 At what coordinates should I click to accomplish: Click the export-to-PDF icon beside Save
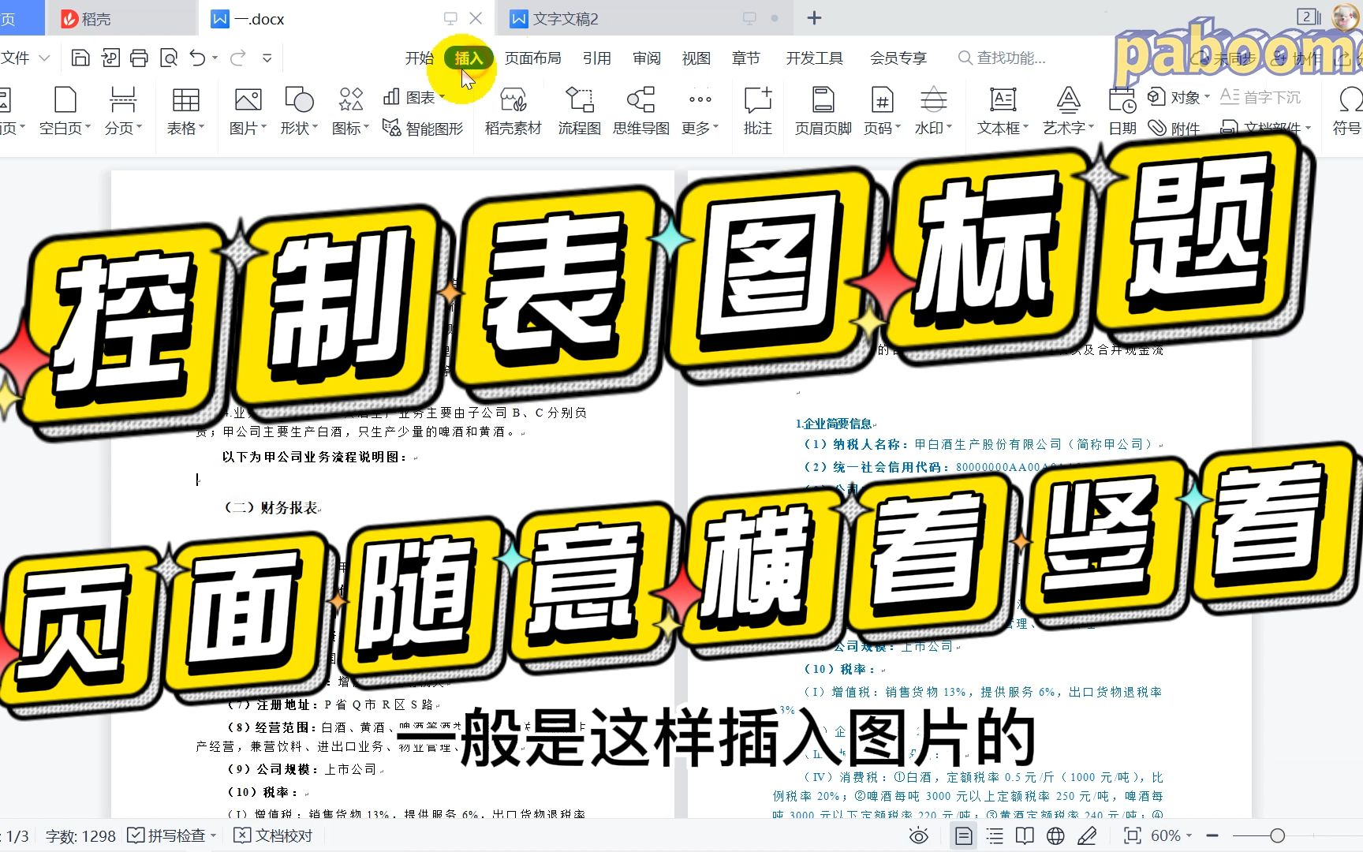click(x=110, y=58)
